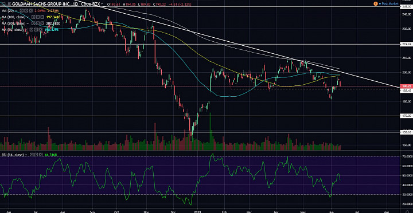Expand the MA (100, close) legend dropdown arrow
Screen dimensions: 413x213
tap(28, 17)
